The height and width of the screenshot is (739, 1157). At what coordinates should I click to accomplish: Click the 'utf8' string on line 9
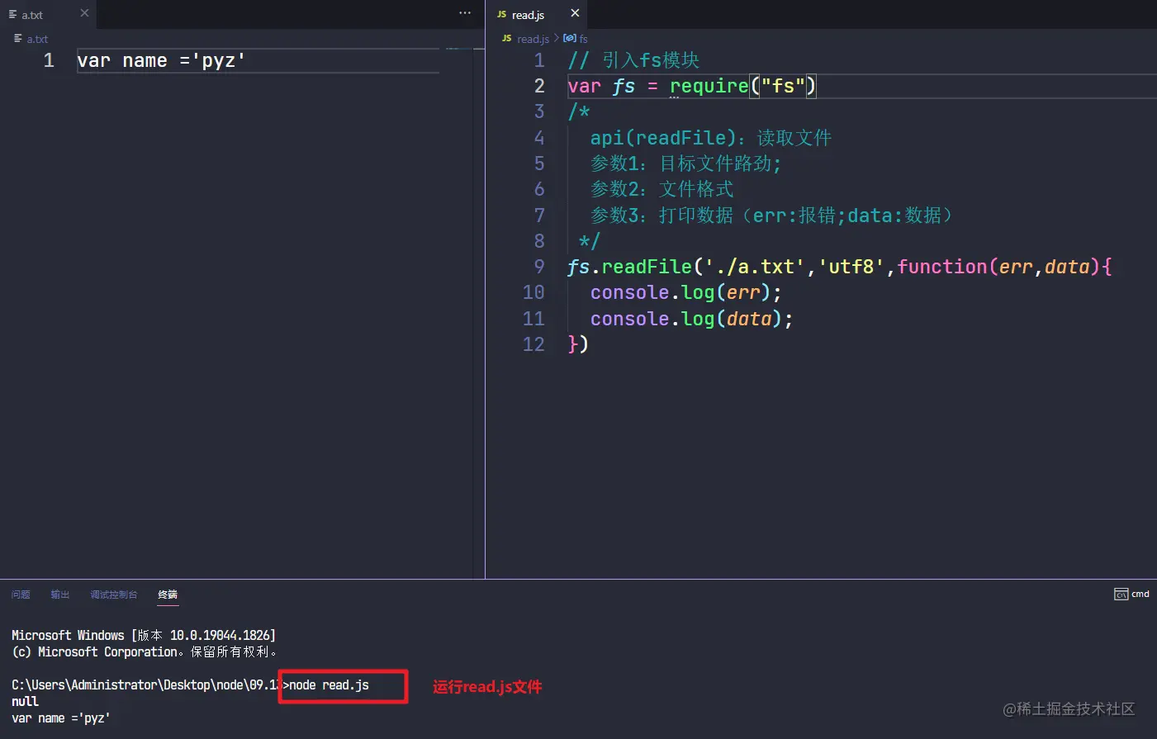851,267
